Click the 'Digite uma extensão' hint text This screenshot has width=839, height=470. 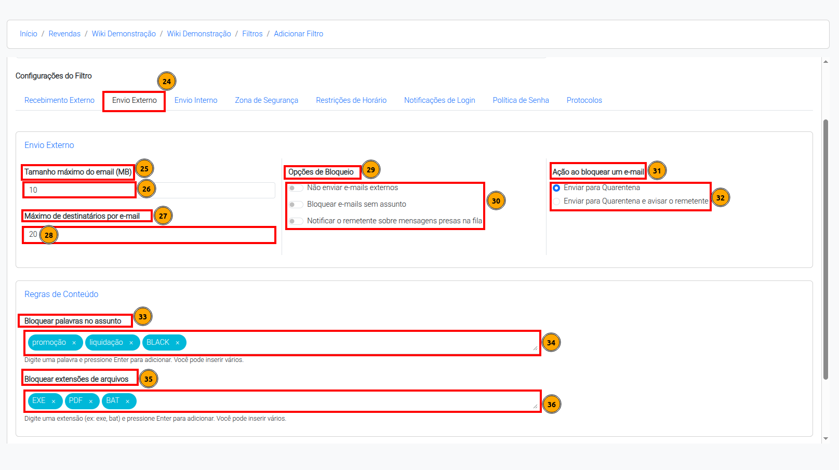point(155,419)
